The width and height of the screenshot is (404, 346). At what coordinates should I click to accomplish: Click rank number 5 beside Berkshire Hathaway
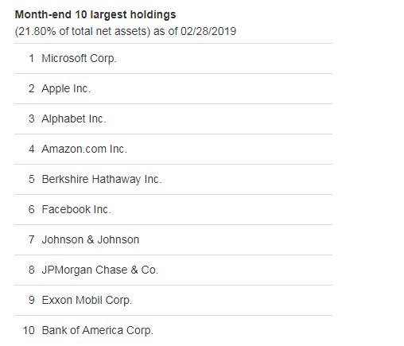click(32, 179)
